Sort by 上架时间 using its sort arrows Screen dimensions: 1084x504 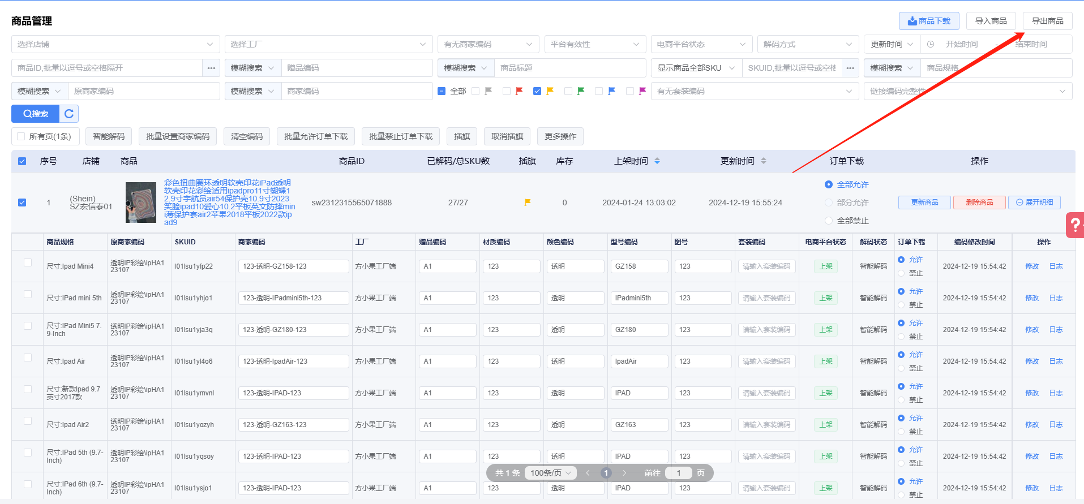click(657, 161)
